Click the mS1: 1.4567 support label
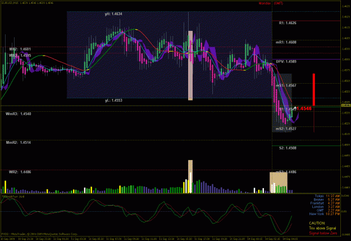The image size is (351, 241). [x=286, y=85]
